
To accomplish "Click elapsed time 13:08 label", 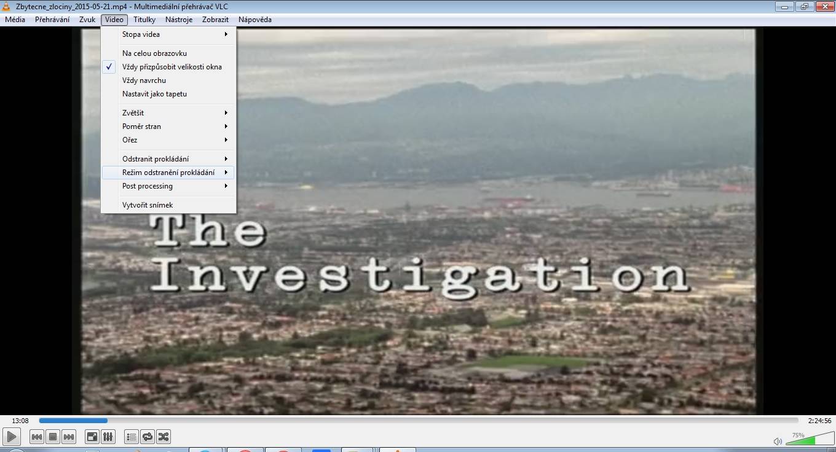I will pyautogui.click(x=20, y=421).
